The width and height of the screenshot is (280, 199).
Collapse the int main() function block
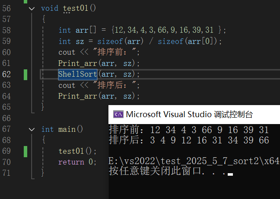pyautogui.click(x=32, y=129)
